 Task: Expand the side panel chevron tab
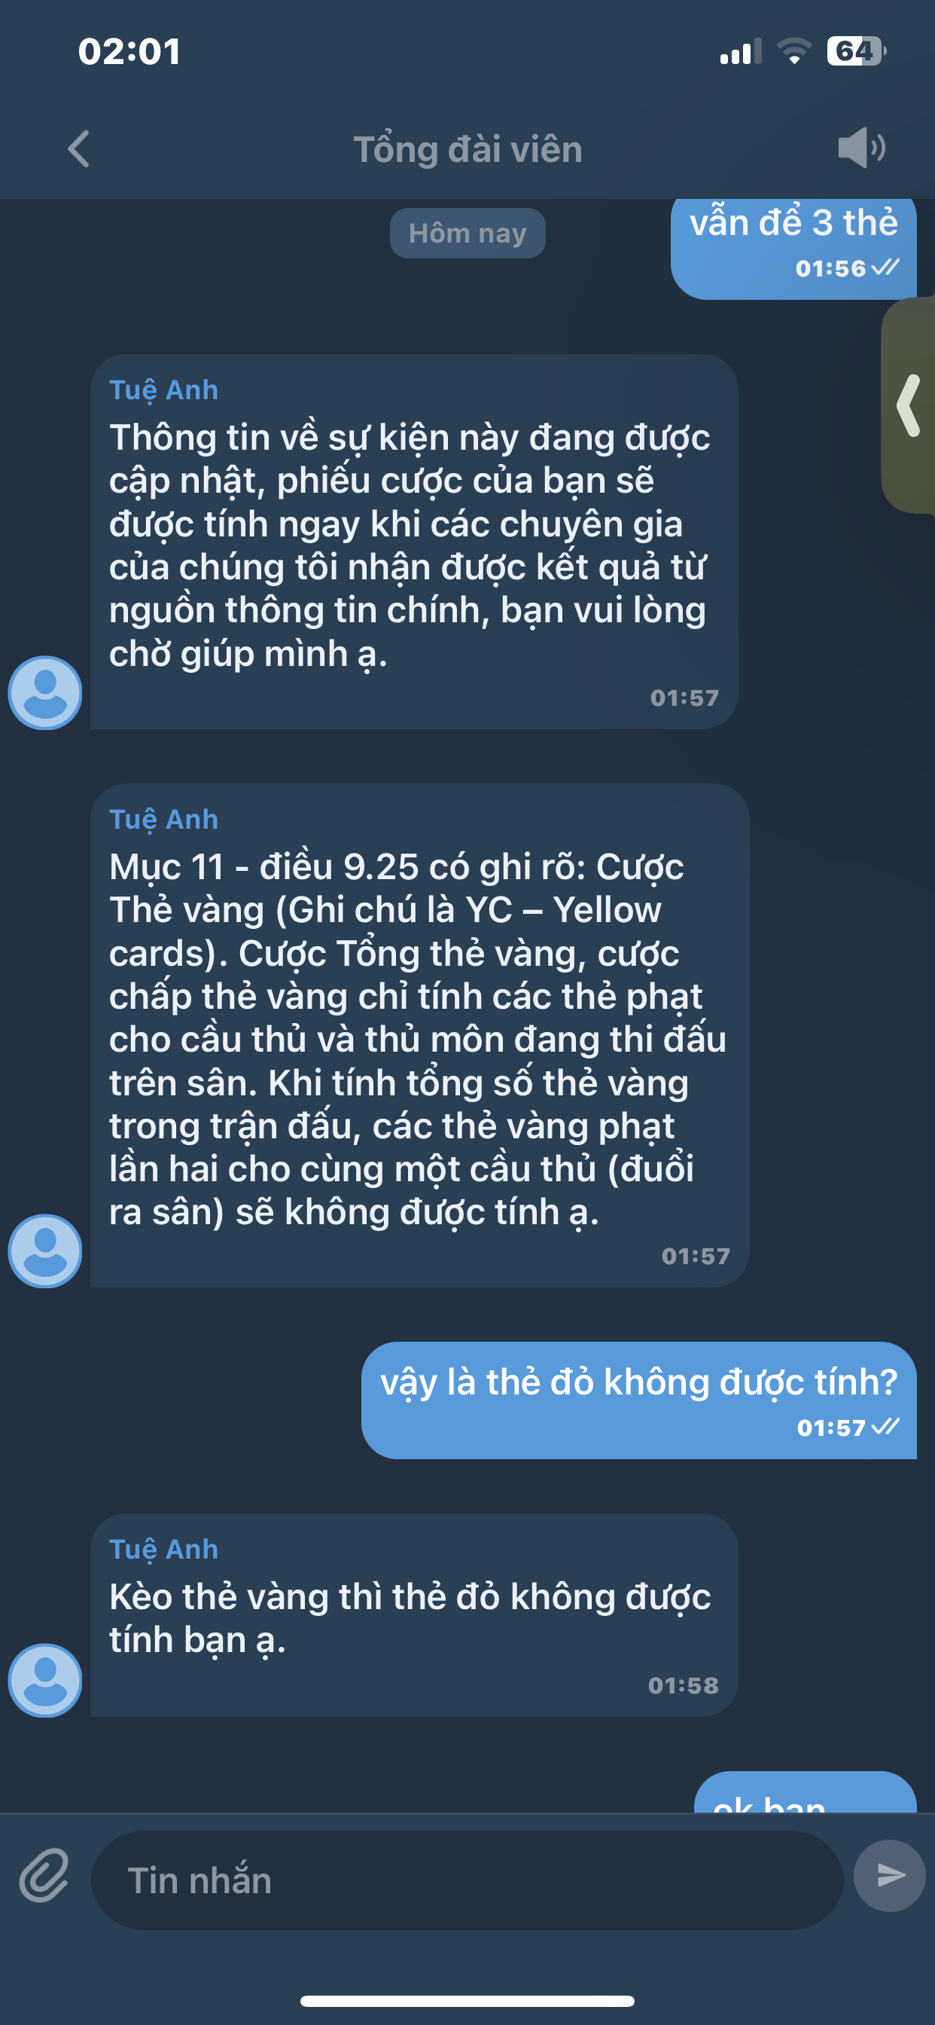pos(909,405)
